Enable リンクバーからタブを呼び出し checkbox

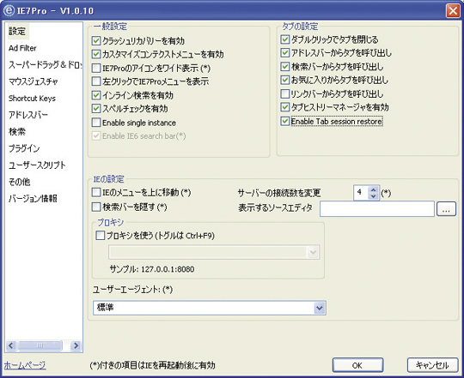285,93
